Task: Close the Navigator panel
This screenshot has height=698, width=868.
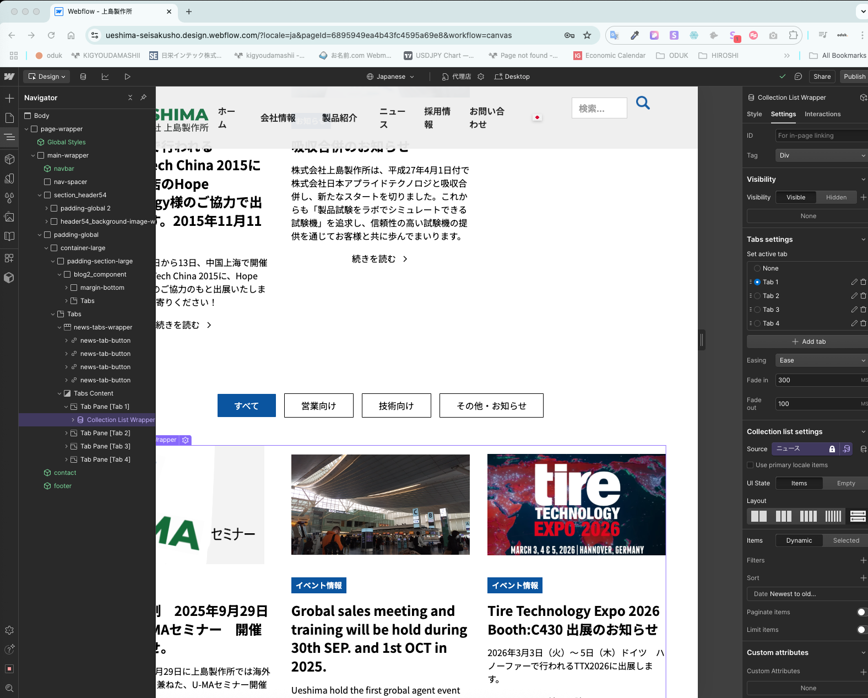Action: point(130,98)
